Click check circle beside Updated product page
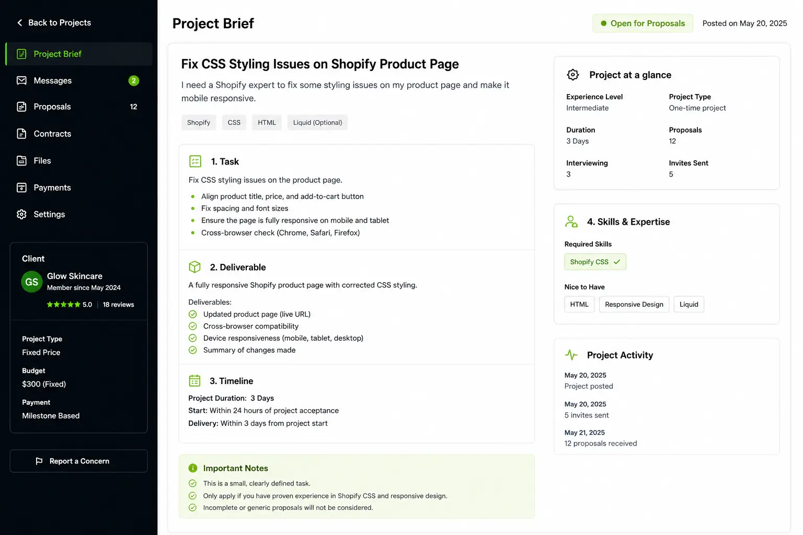This screenshot has height=535, width=803. [x=192, y=314]
